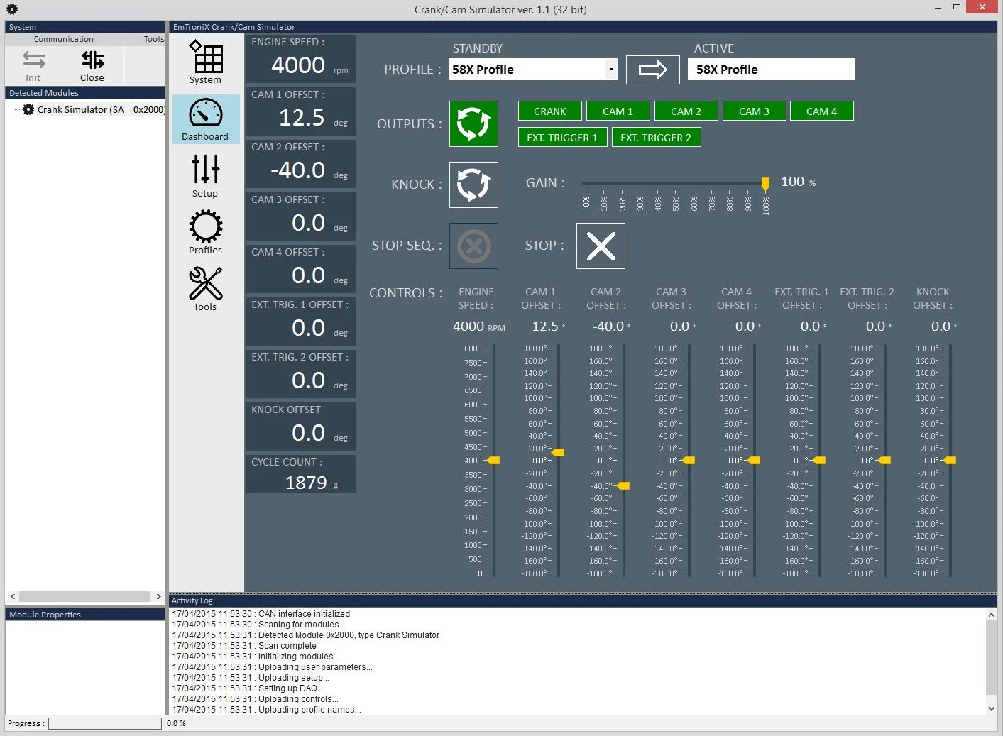Click the ACTIVE profile field
Screen dimensions: 1003x736
click(771, 70)
